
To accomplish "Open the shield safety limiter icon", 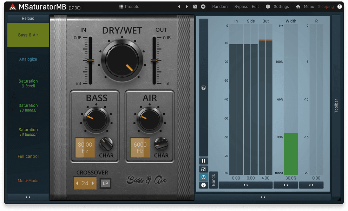I will 268,6.
